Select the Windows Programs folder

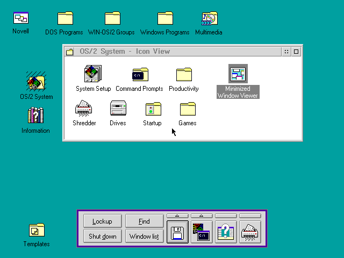tap(165, 18)
